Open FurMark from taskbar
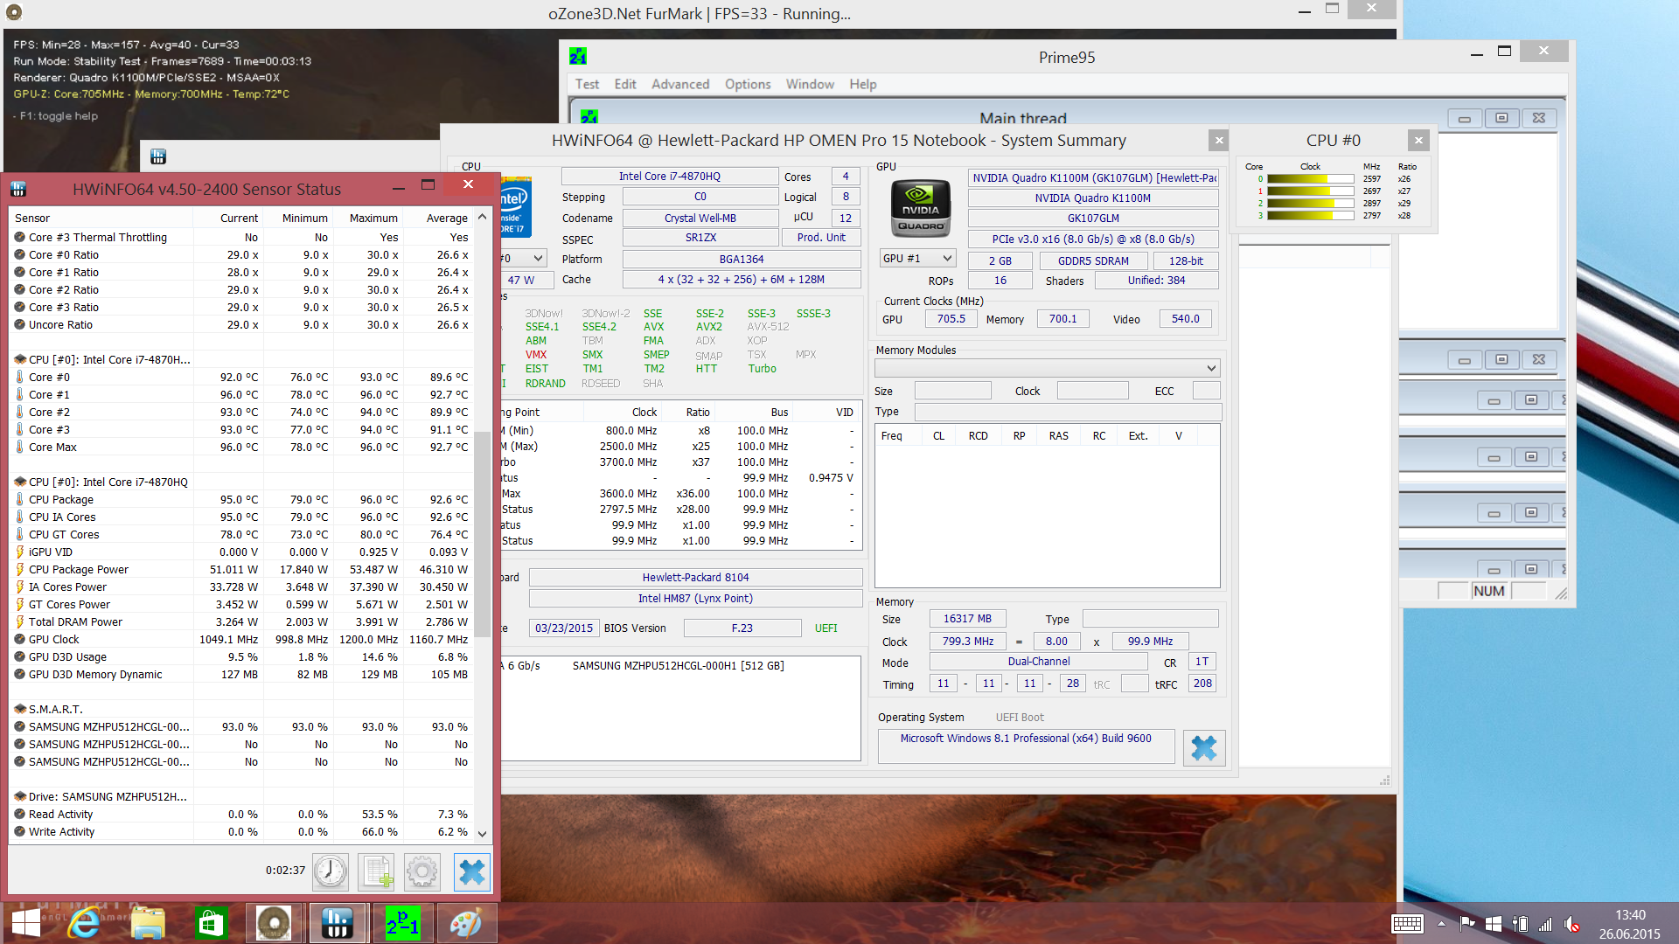1679x944 pixels. (274, 923)
